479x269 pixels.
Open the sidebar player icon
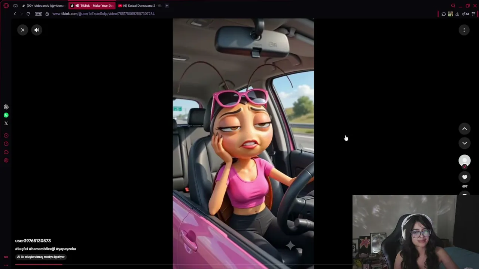point(6,136)
